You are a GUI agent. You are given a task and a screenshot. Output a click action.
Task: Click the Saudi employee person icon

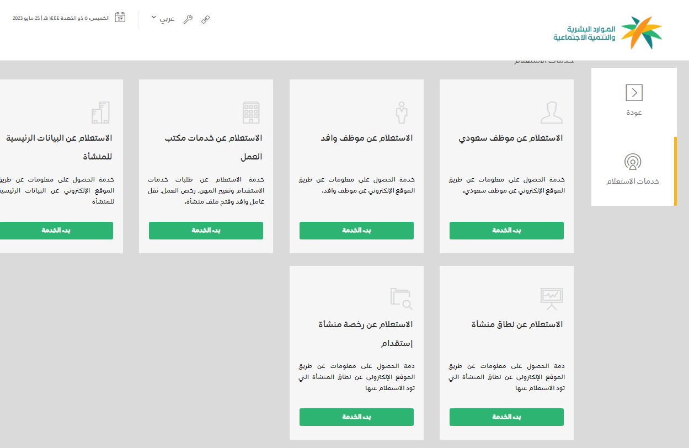point(552,113)
